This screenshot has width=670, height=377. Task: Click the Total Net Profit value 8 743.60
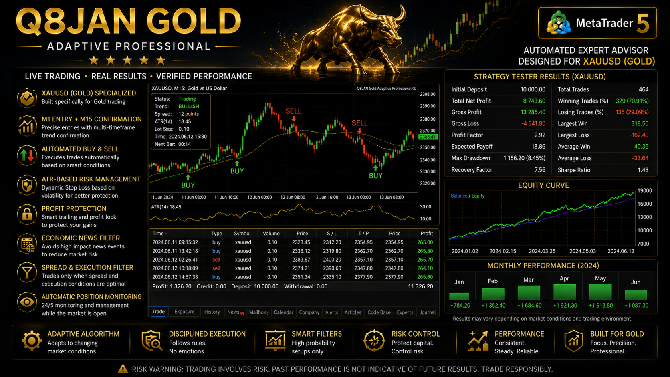point(534,101)
